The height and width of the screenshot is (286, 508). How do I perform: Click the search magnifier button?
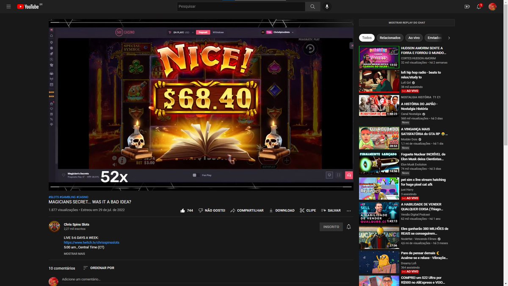[312, 7]
